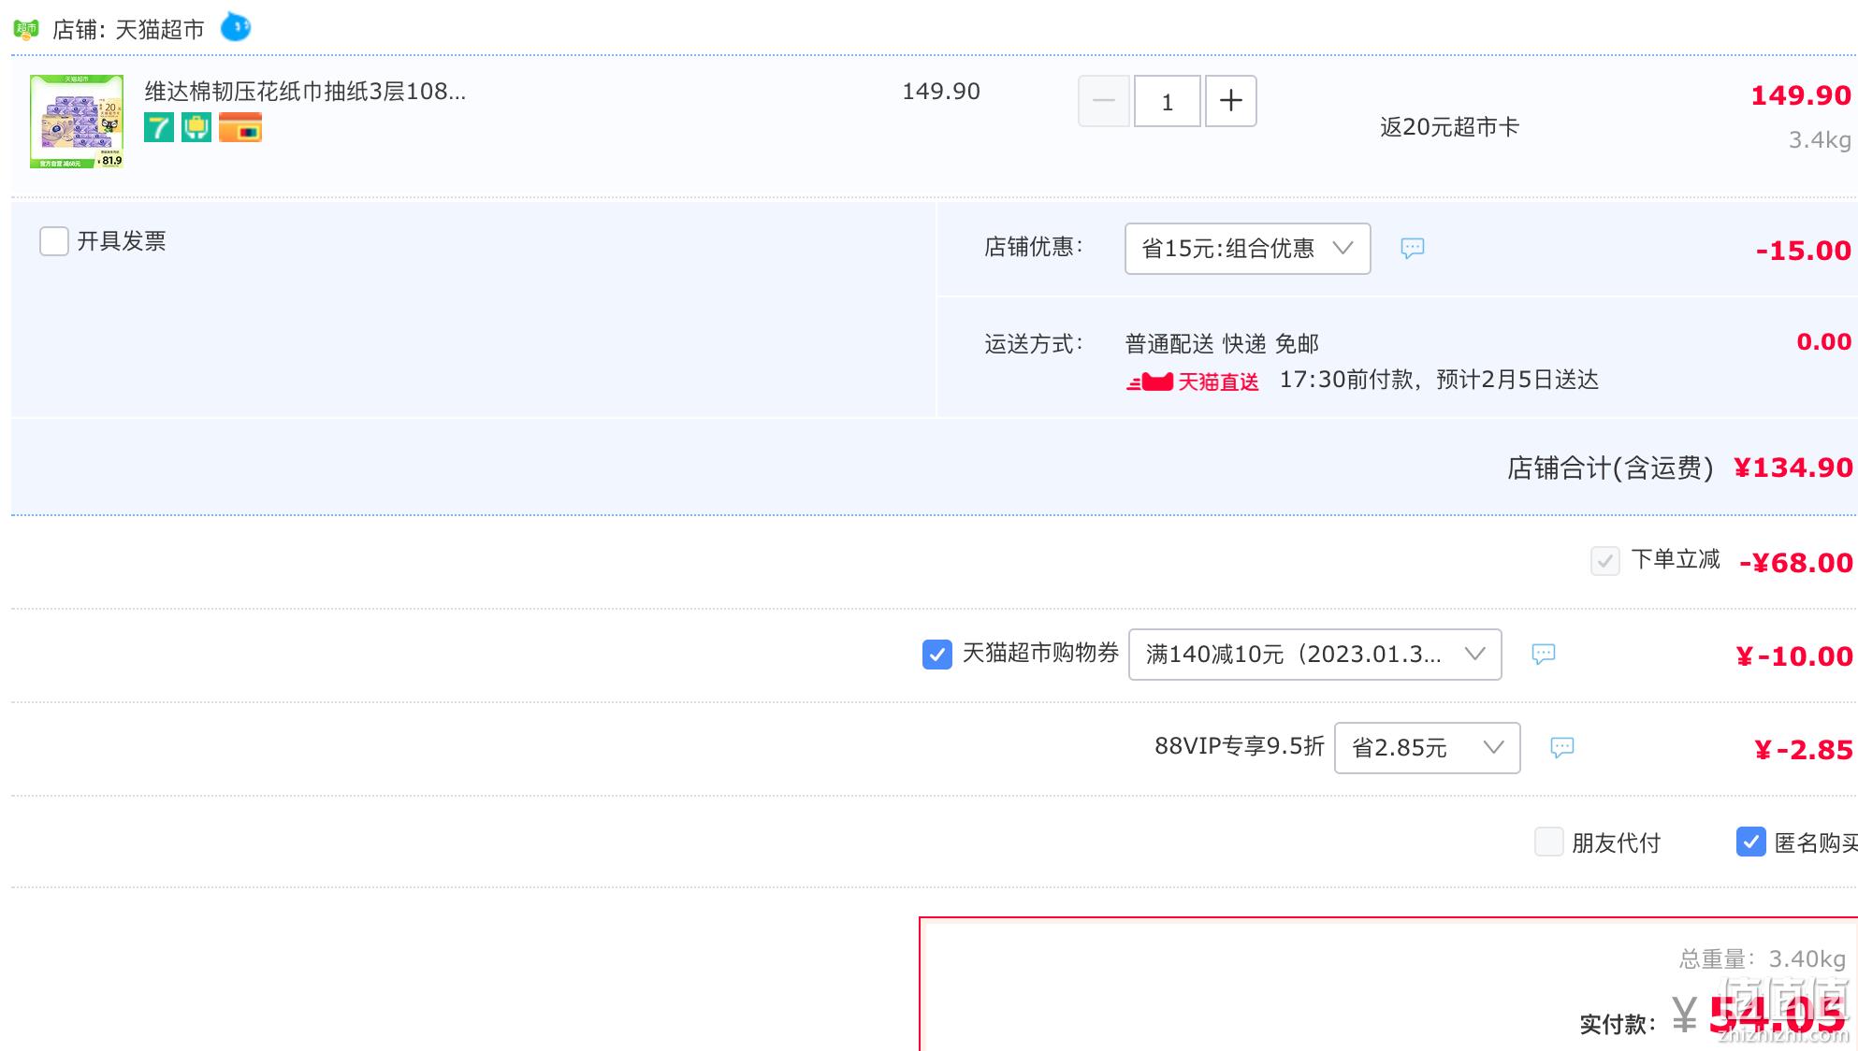Click the ¥-10.00 coupon amount
The height and width of the screenshot is (1051, 1858).
click(x=1794, y=656)
